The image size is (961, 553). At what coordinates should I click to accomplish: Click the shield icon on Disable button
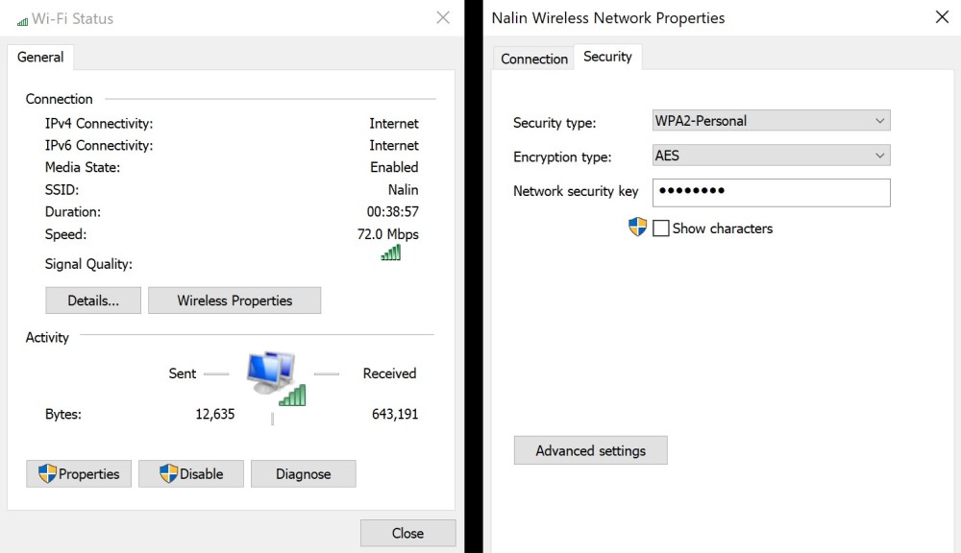tap(168, 473)
